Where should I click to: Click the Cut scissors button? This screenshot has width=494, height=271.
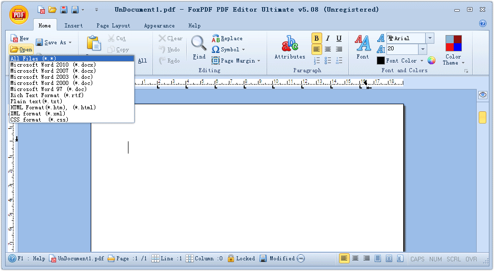pos(117,38)
